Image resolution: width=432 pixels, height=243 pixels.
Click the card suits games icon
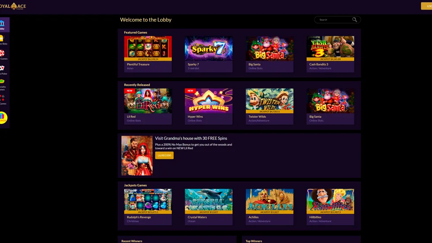3,97
